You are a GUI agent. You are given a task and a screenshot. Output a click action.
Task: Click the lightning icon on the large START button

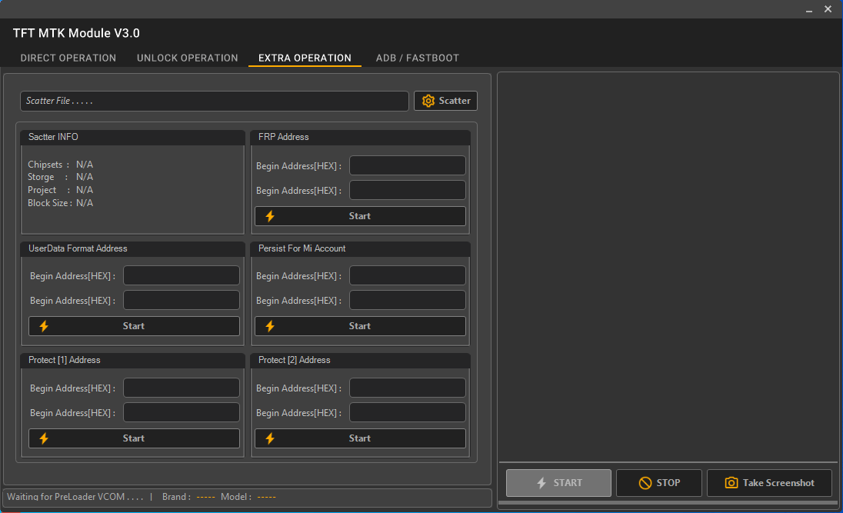coord(543,482)
